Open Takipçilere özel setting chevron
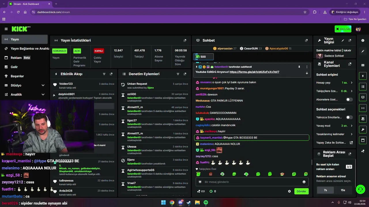This screenshot has width=369, height=207. click(351, 91)
